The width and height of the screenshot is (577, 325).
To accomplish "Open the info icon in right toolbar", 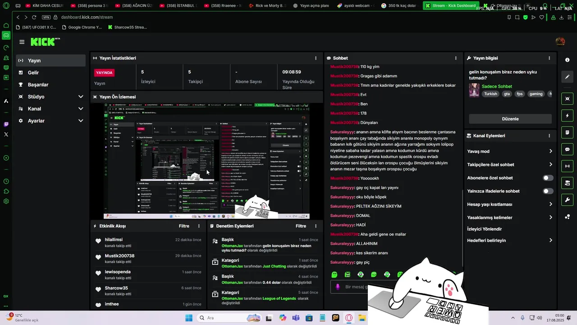I will 567,60.
